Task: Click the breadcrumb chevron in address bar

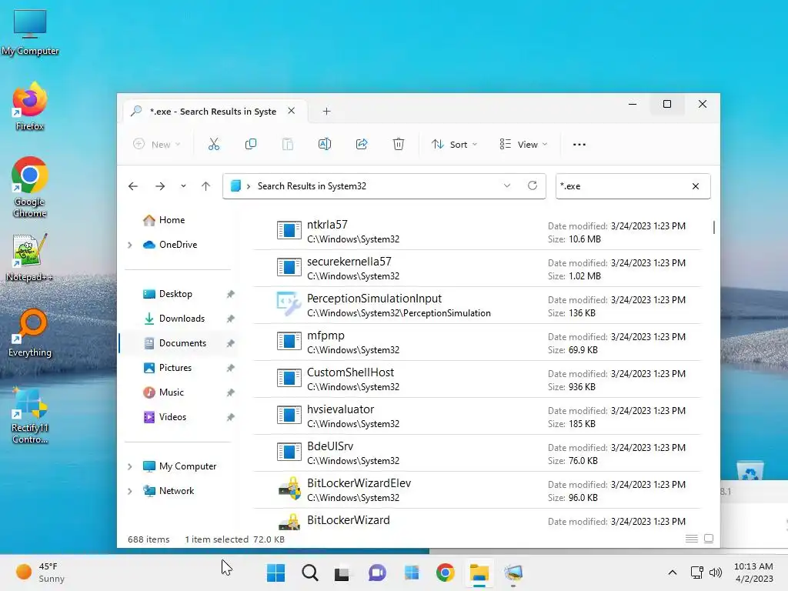Action: click(x=249, y=186)
